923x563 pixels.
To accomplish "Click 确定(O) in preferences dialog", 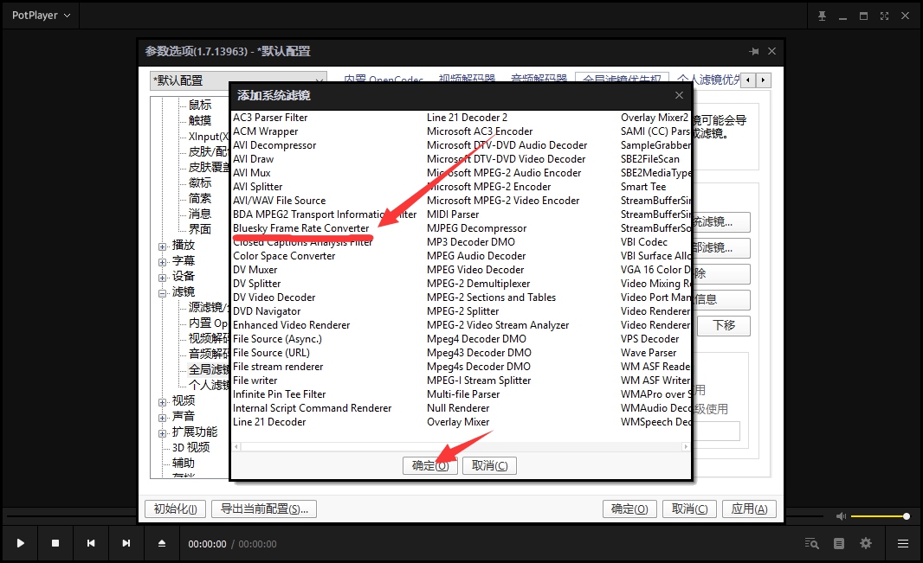I will point(629,509).
